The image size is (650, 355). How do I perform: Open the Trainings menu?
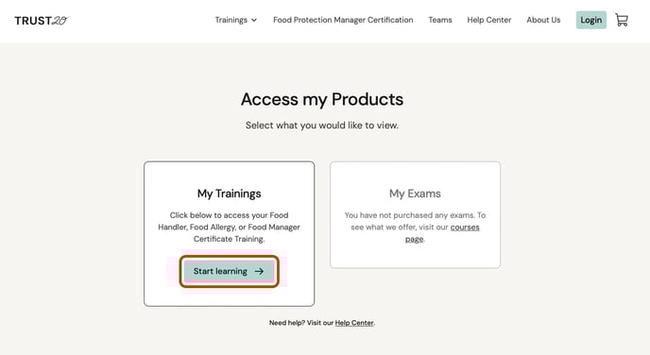[x=236, y=20]
